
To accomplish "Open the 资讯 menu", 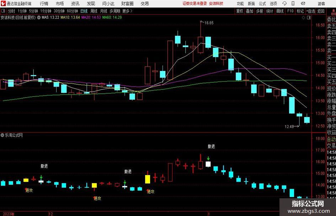I will tap(75, 4).
